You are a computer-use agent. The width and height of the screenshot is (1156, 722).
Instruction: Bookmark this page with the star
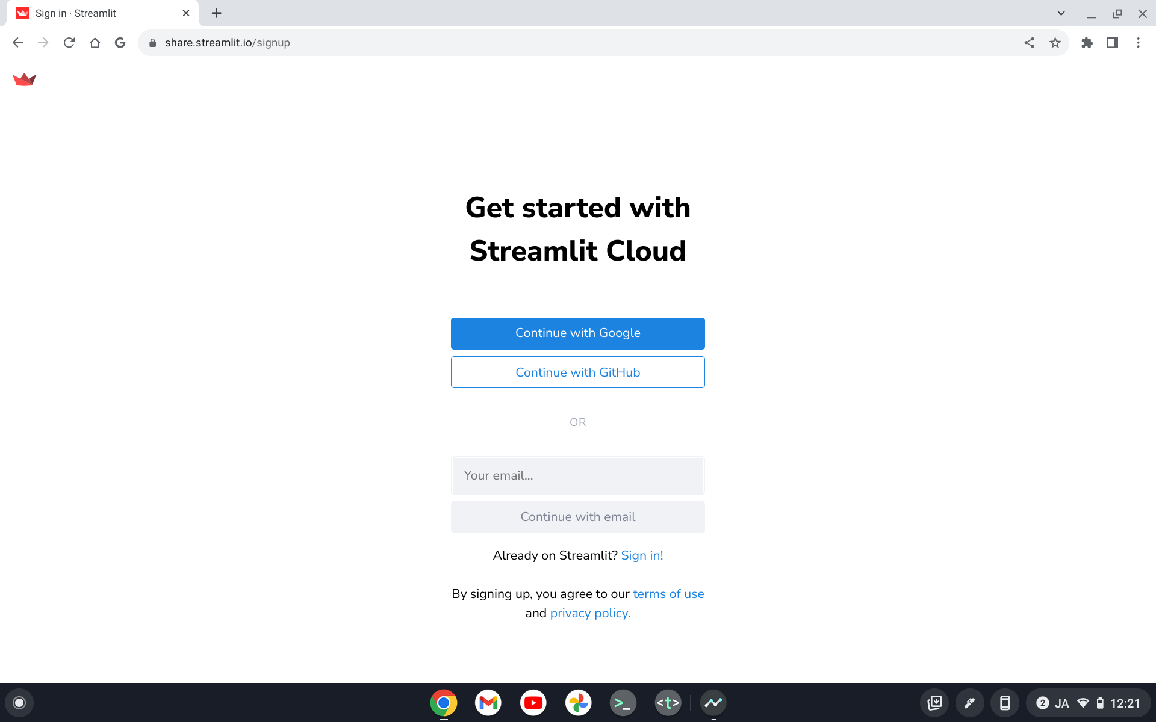pyautogui.click(x=1055, y=42)
